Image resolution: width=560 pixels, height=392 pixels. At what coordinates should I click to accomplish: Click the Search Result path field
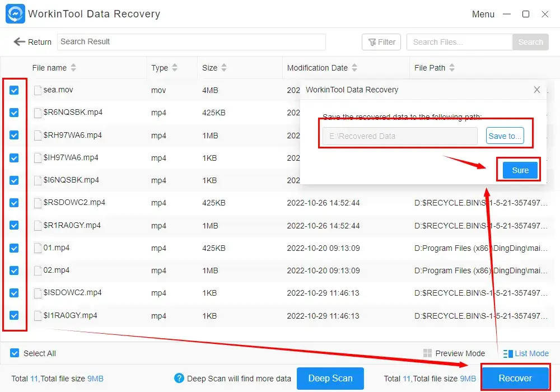pos(192,42)
